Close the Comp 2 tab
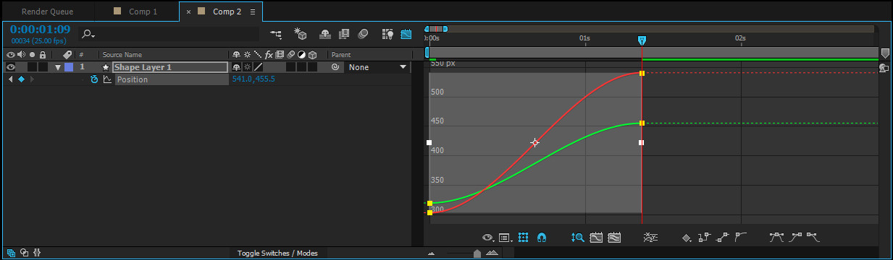893x260 pixels. (189, 12)
